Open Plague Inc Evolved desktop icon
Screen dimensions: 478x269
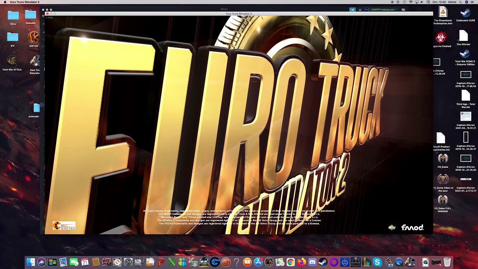pyautogui.click(x=441, y=37)
